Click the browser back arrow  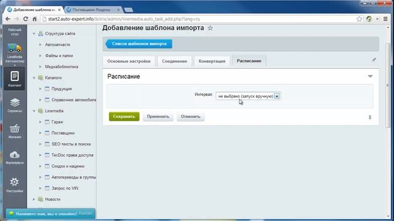pyautogui.click(x=8, y=19)
